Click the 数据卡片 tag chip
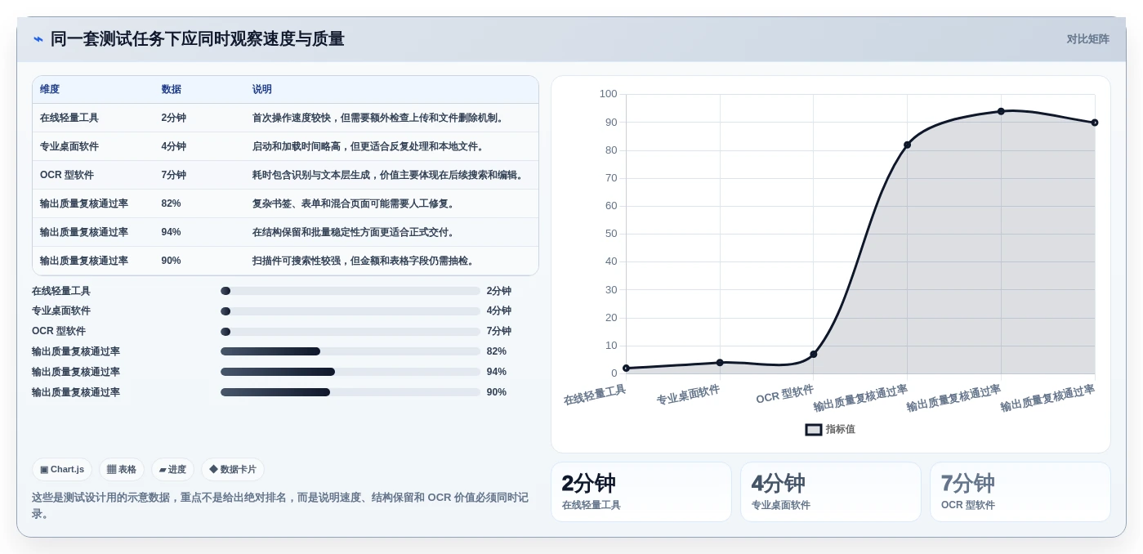Viewport: 1143px width, 554px height. [x=233, y=469]
